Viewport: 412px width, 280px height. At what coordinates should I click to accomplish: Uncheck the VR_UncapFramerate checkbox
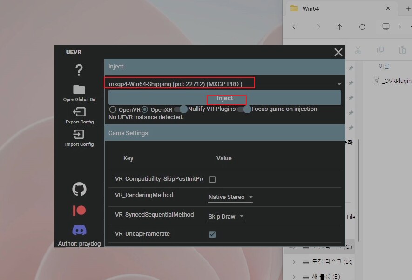point(212,234)
